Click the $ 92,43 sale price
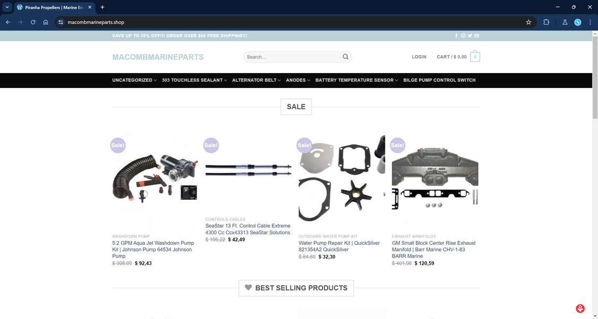Image resolution: width=598 pixels, height=319 pixels. 143,263
